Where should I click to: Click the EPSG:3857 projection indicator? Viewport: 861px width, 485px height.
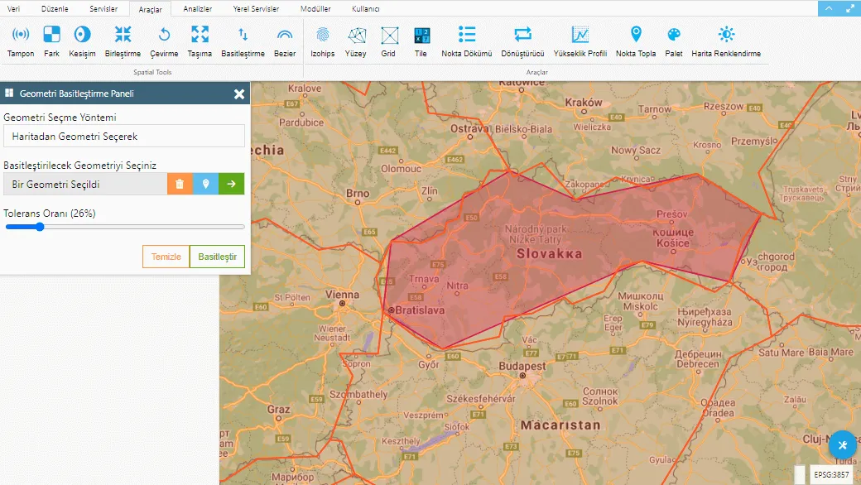[x=831, y=474]
